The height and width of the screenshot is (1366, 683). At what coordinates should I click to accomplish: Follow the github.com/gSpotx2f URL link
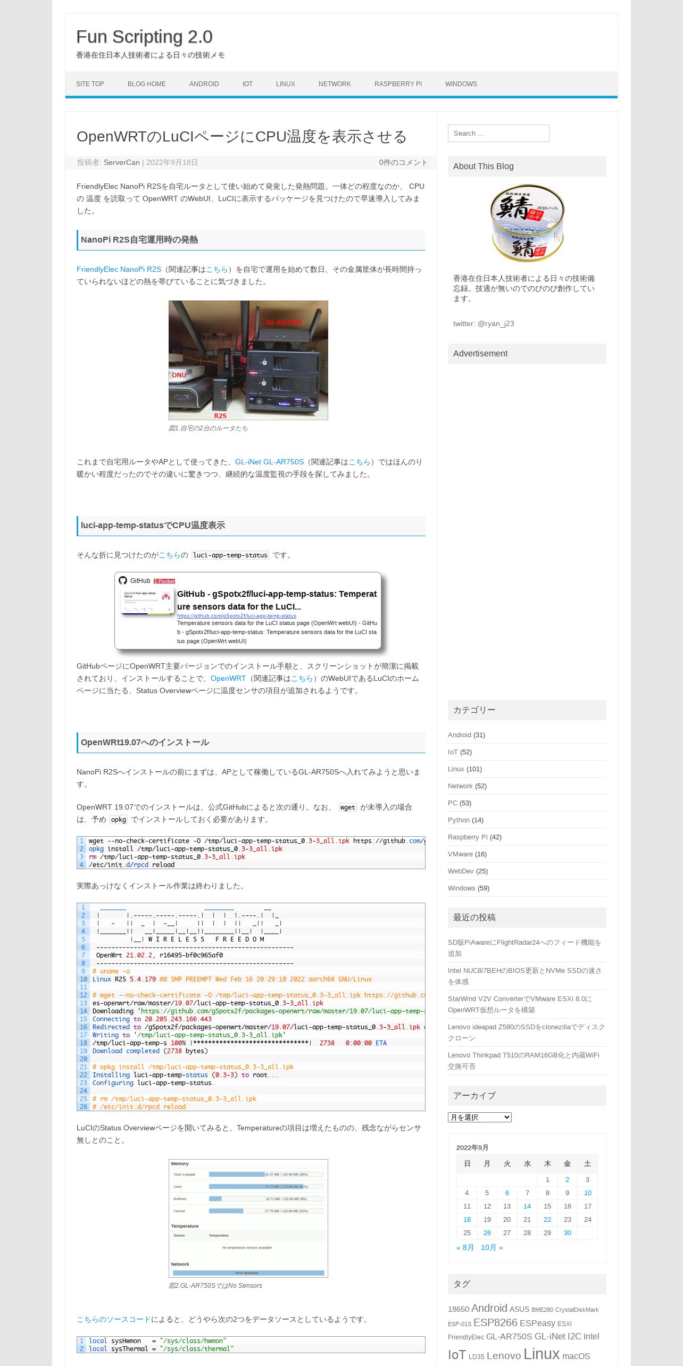(237, 616)
